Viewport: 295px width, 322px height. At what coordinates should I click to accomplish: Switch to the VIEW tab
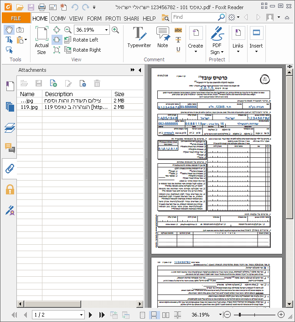76,18
